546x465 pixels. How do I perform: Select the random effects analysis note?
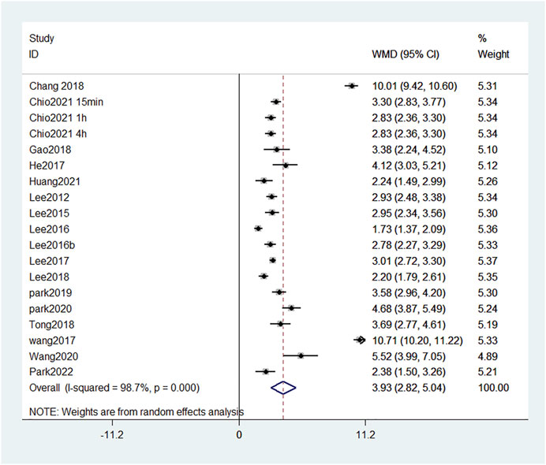click(136, 412)
